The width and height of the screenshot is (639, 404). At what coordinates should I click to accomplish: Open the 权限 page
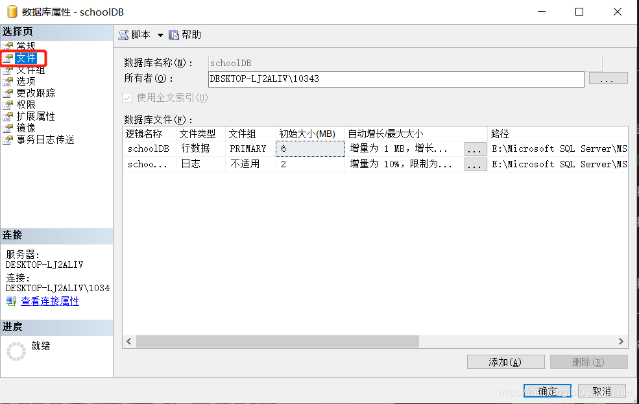coord(26,105)
